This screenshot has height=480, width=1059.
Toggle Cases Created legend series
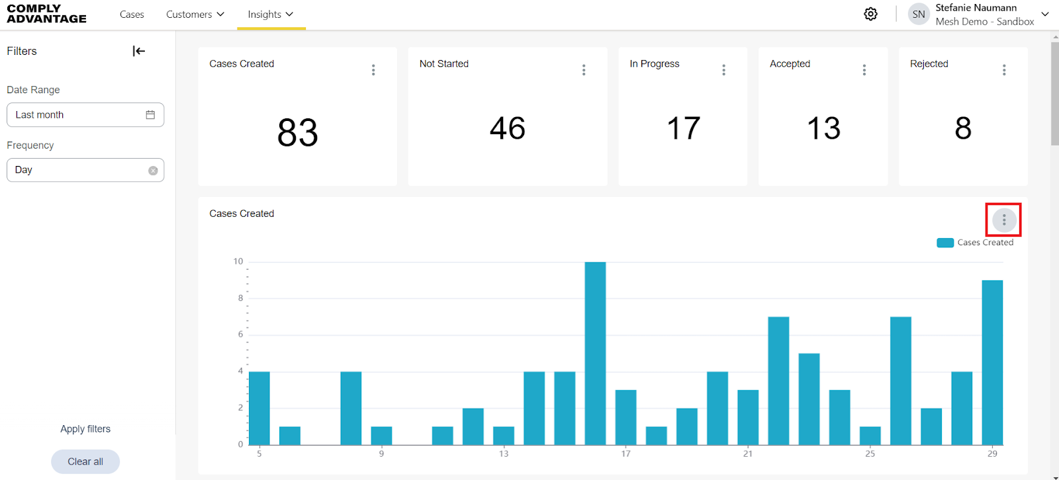tap(975, 243)
